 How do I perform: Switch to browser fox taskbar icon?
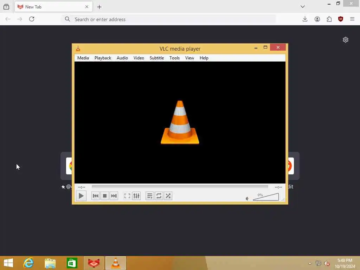coord(94,263)
